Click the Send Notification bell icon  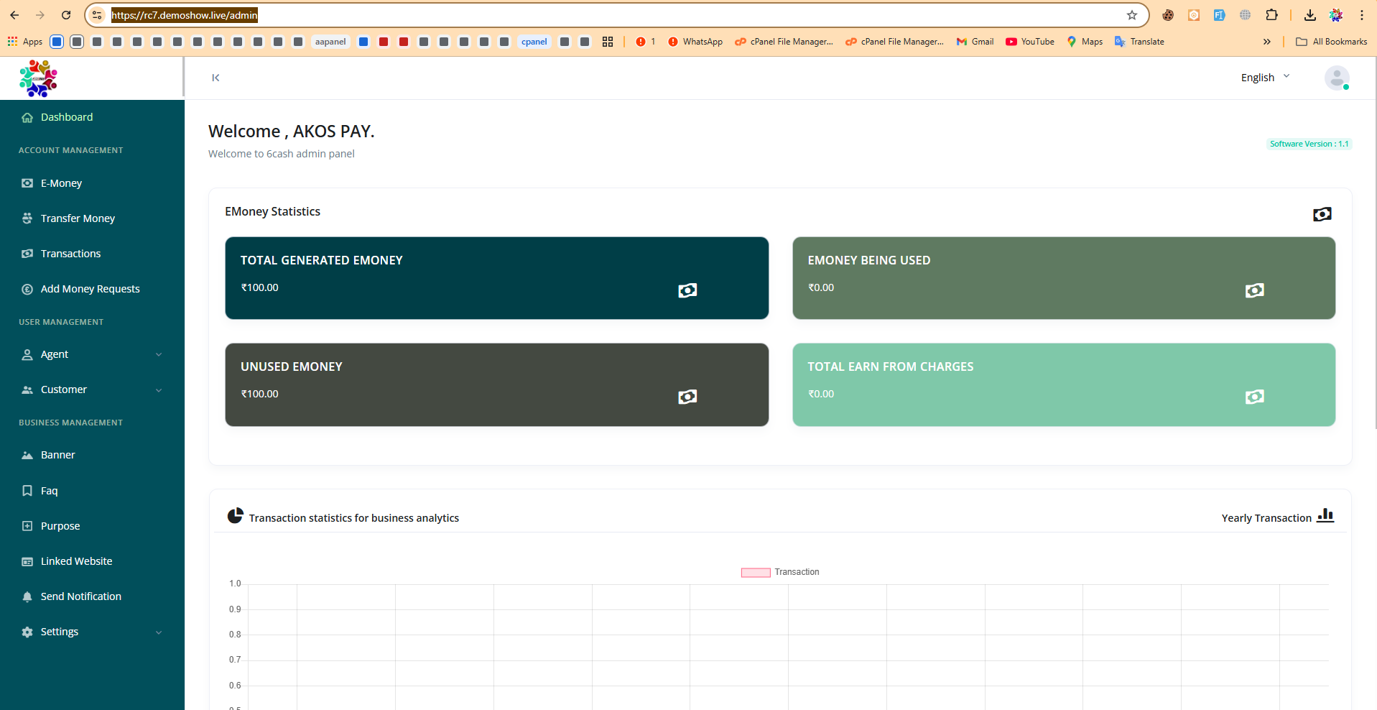pyautogui.click(x=27, y=596)
